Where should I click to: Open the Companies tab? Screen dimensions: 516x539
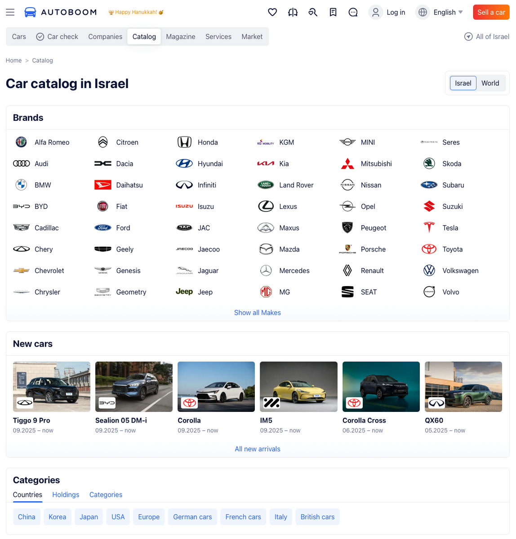(105, 36)
